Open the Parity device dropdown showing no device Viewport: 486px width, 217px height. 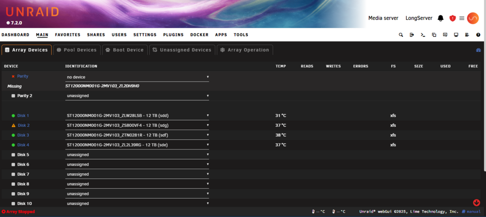pos(137,77)
